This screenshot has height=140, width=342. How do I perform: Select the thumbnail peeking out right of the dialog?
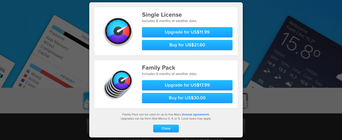(245, 100)
